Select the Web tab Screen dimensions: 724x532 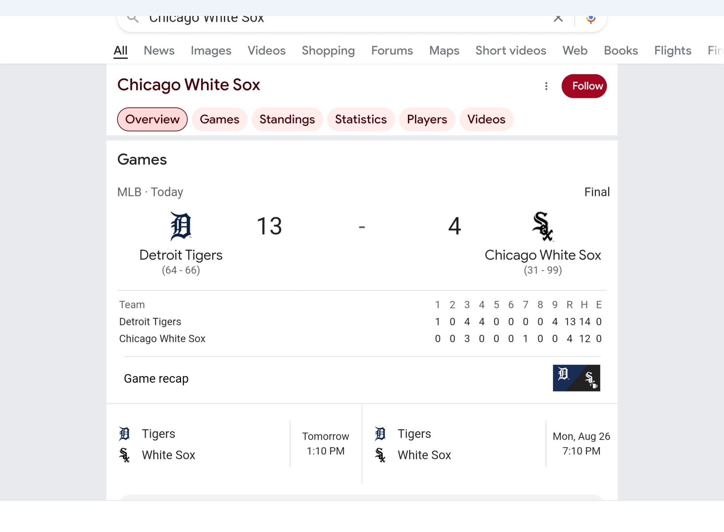click(x=575, y=51)
